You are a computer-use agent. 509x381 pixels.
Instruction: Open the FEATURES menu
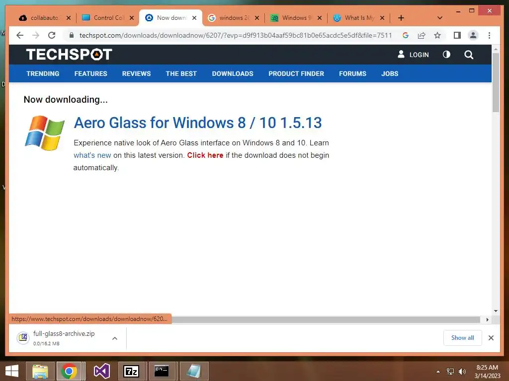pyautogui.click(x=90, y=73)
